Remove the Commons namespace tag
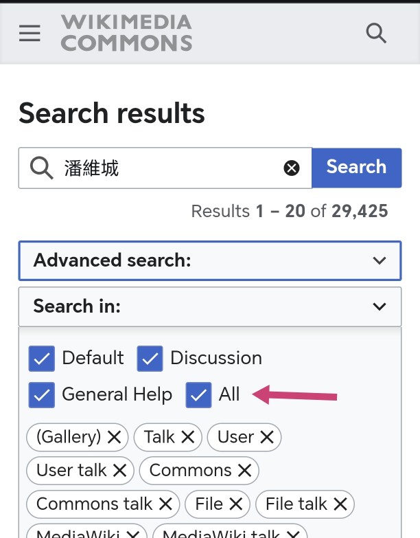 click(244, 471)
